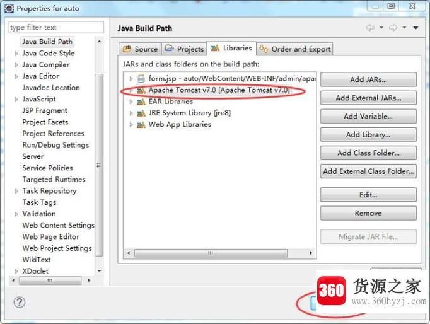Click the back navigation arrow icon
This screenshot has width=430, height=324.
coord(370,27)
